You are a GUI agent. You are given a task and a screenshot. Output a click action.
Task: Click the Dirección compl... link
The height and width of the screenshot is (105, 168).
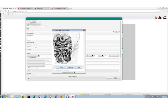[x=34, y=68]
